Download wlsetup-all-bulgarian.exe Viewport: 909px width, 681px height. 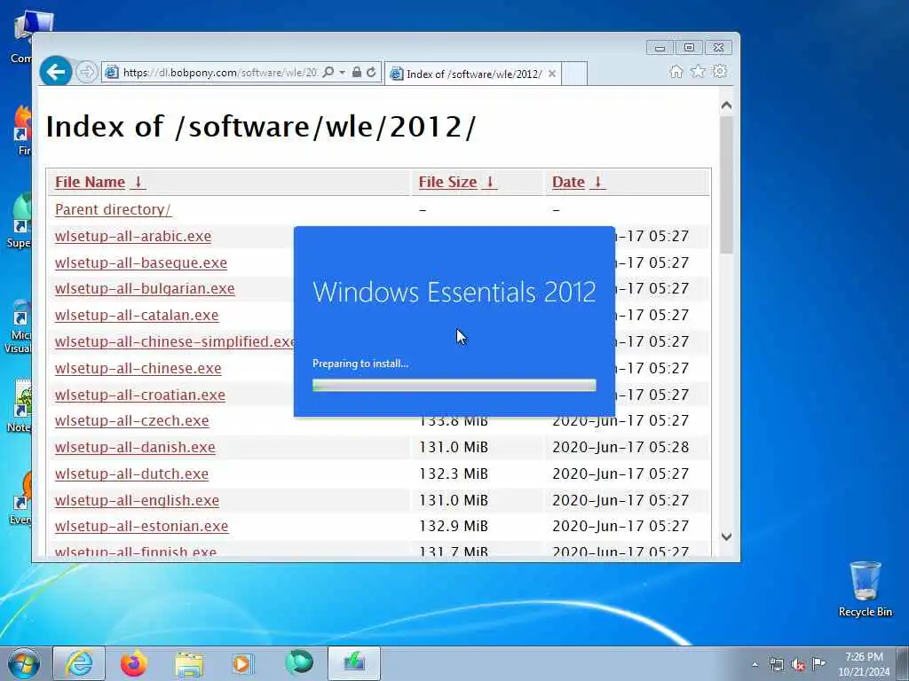[145, 288]
